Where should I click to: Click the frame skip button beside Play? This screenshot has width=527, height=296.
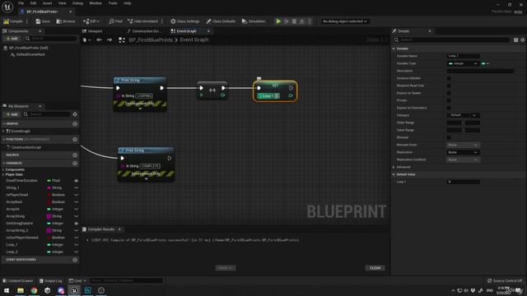[x=287, y=21]
